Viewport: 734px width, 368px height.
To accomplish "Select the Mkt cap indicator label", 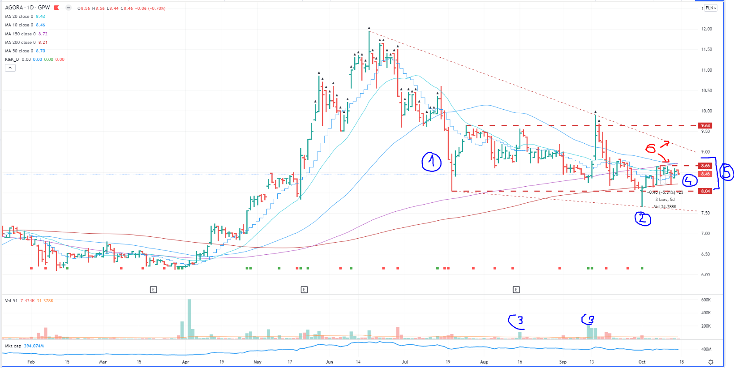I will tap(13, 346).
